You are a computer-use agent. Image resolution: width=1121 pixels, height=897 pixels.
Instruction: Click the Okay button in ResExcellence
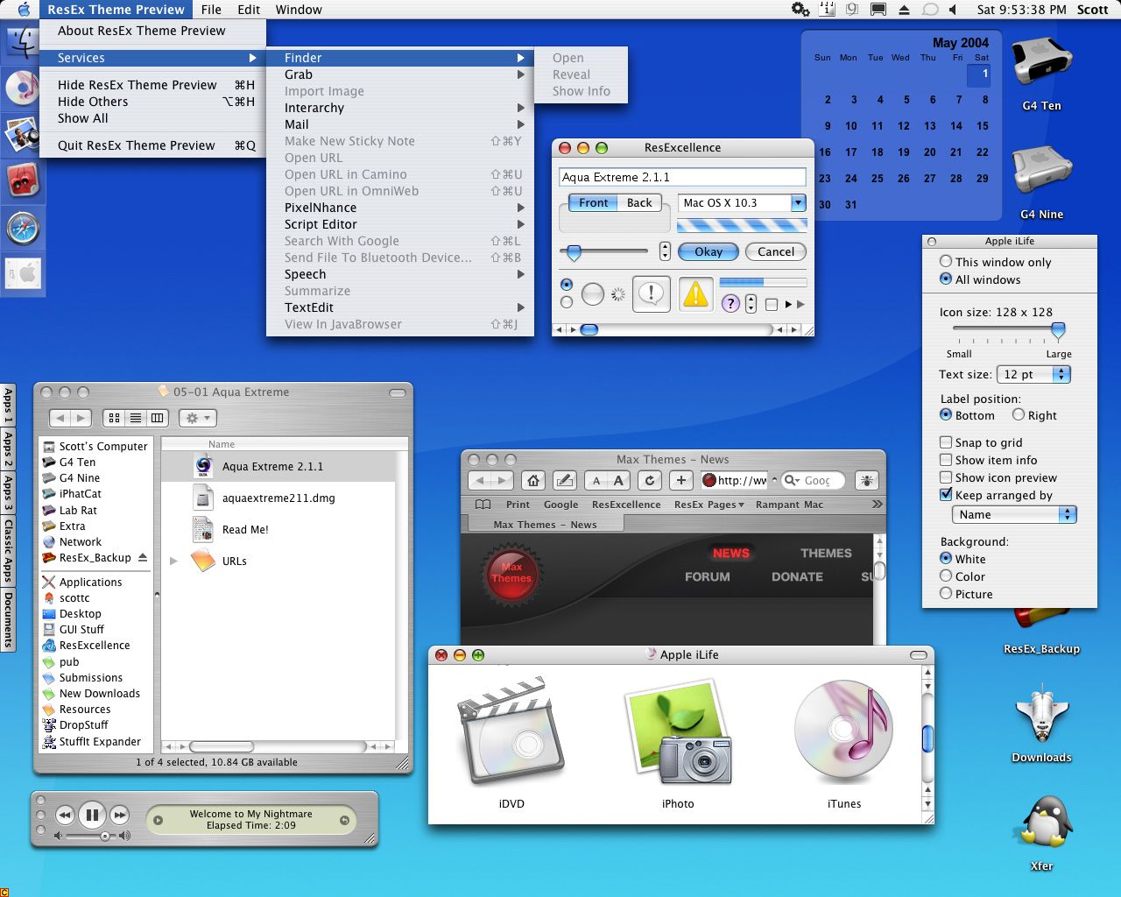pos(709,251)
